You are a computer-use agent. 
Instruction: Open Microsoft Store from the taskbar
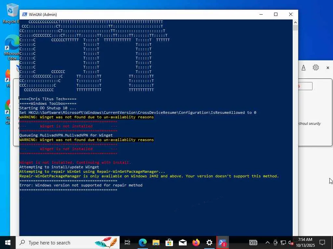(169, 243)
